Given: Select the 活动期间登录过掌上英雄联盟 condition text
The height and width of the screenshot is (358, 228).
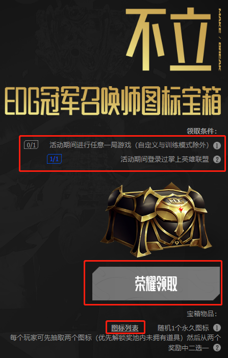Looking at the screenshot, I should coord(164,159).
